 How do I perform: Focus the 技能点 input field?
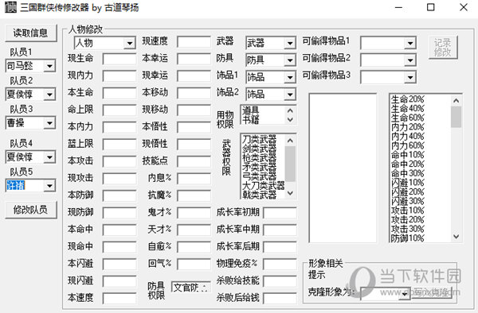tap(194, 161)
